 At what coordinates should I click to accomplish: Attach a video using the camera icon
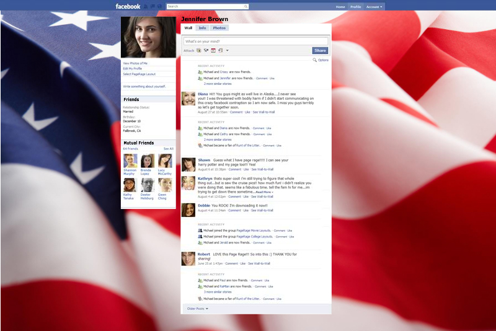206,50
